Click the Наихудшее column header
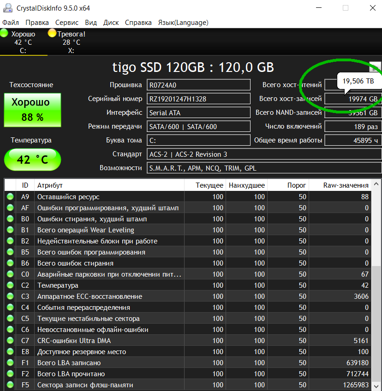The height and width of the screenshot is (391, 382). coord(246,185)
